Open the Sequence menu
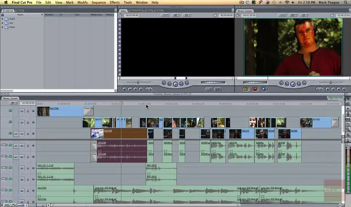Image resolution: width=351 pixels, height=207 pixels. (99, 3)
